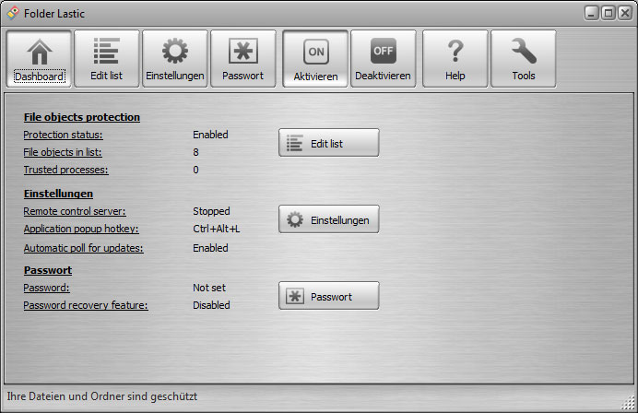Open the Help question mark icon
Screen dimensions: 638x413
coord(455,52)
